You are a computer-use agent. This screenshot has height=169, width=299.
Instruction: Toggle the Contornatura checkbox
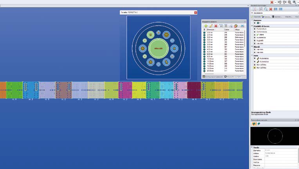coord(254,32)
